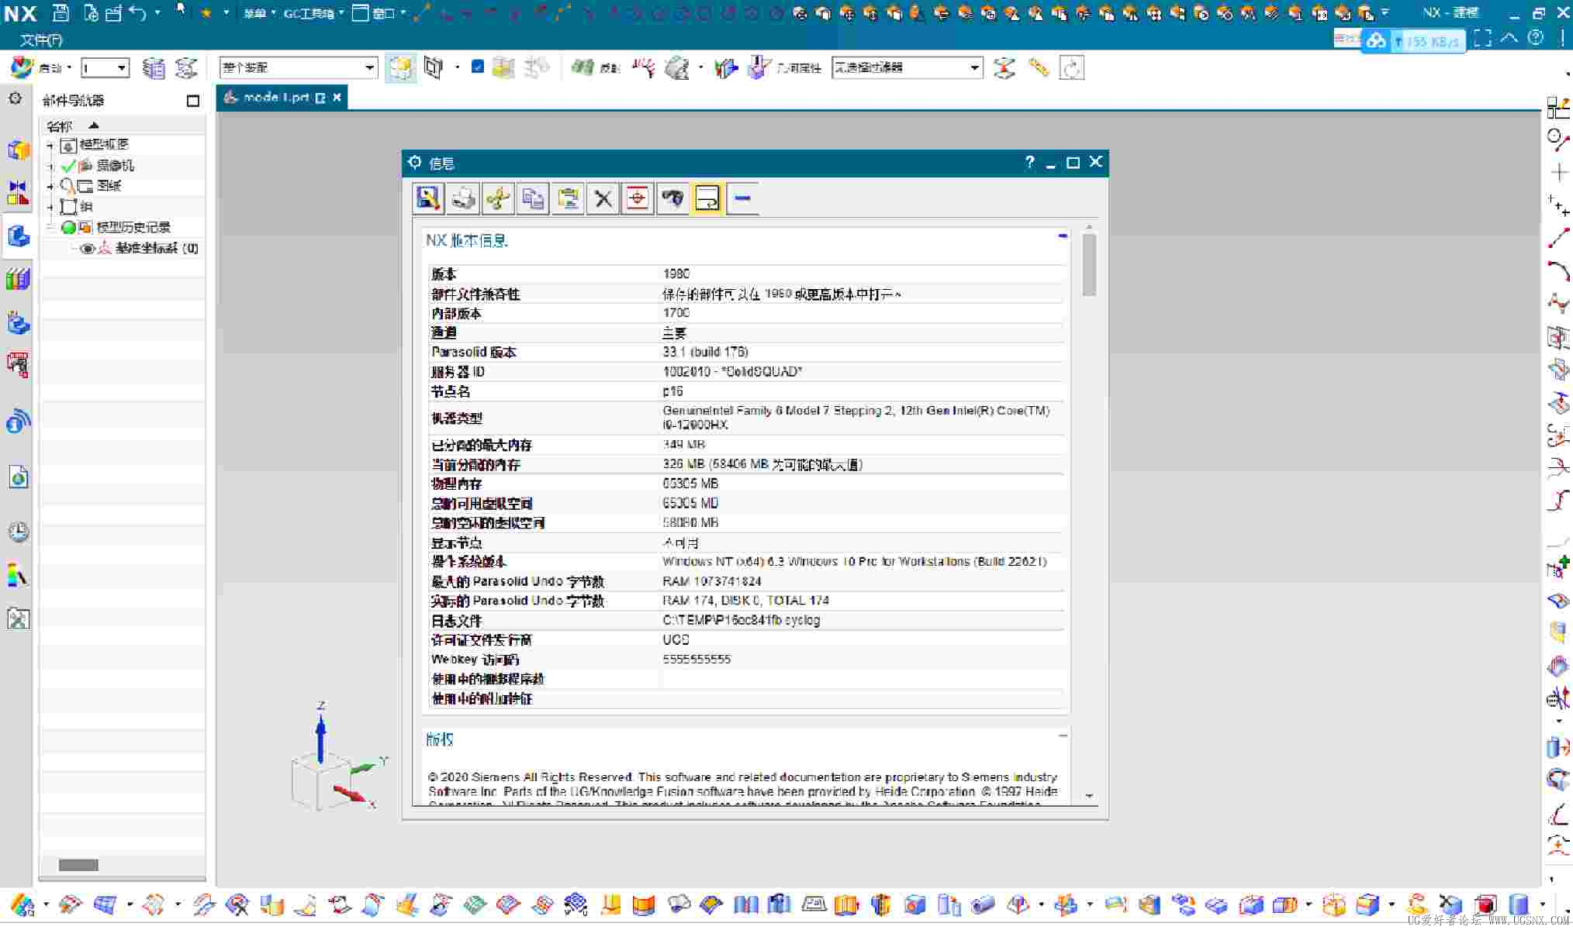Expand the 摄像机 tree node
Screen dimensions: 1573x930
point(50,166)
